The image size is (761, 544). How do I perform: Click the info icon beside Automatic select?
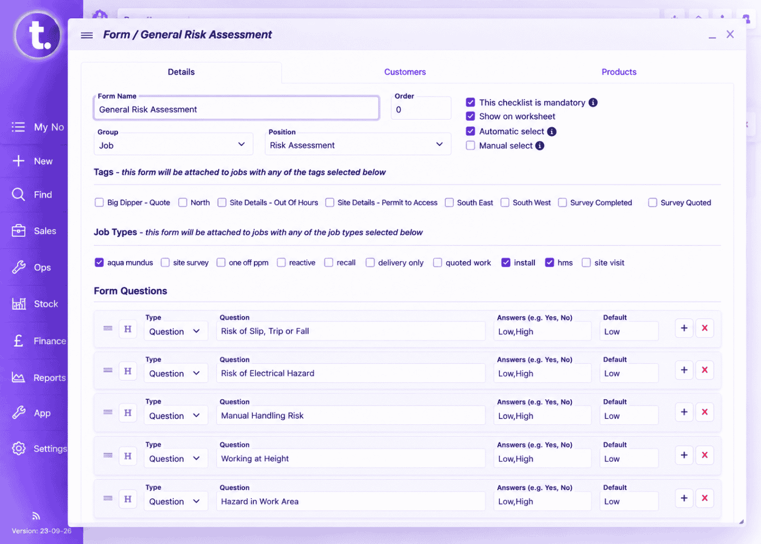pyautogui.click(x=552, y=132)
